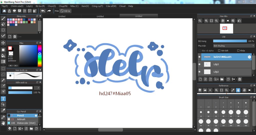Select the Eyedropper tool
256x135 pixels.
(x=3, y=117)
